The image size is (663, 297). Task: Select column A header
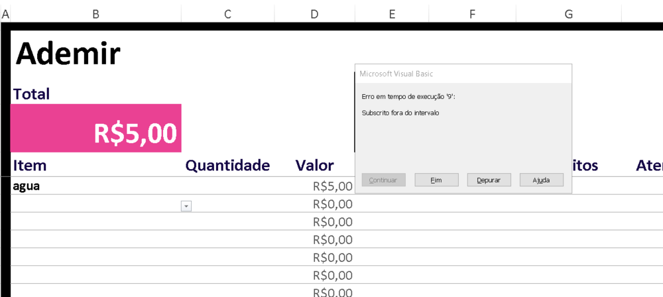[5, 14]
